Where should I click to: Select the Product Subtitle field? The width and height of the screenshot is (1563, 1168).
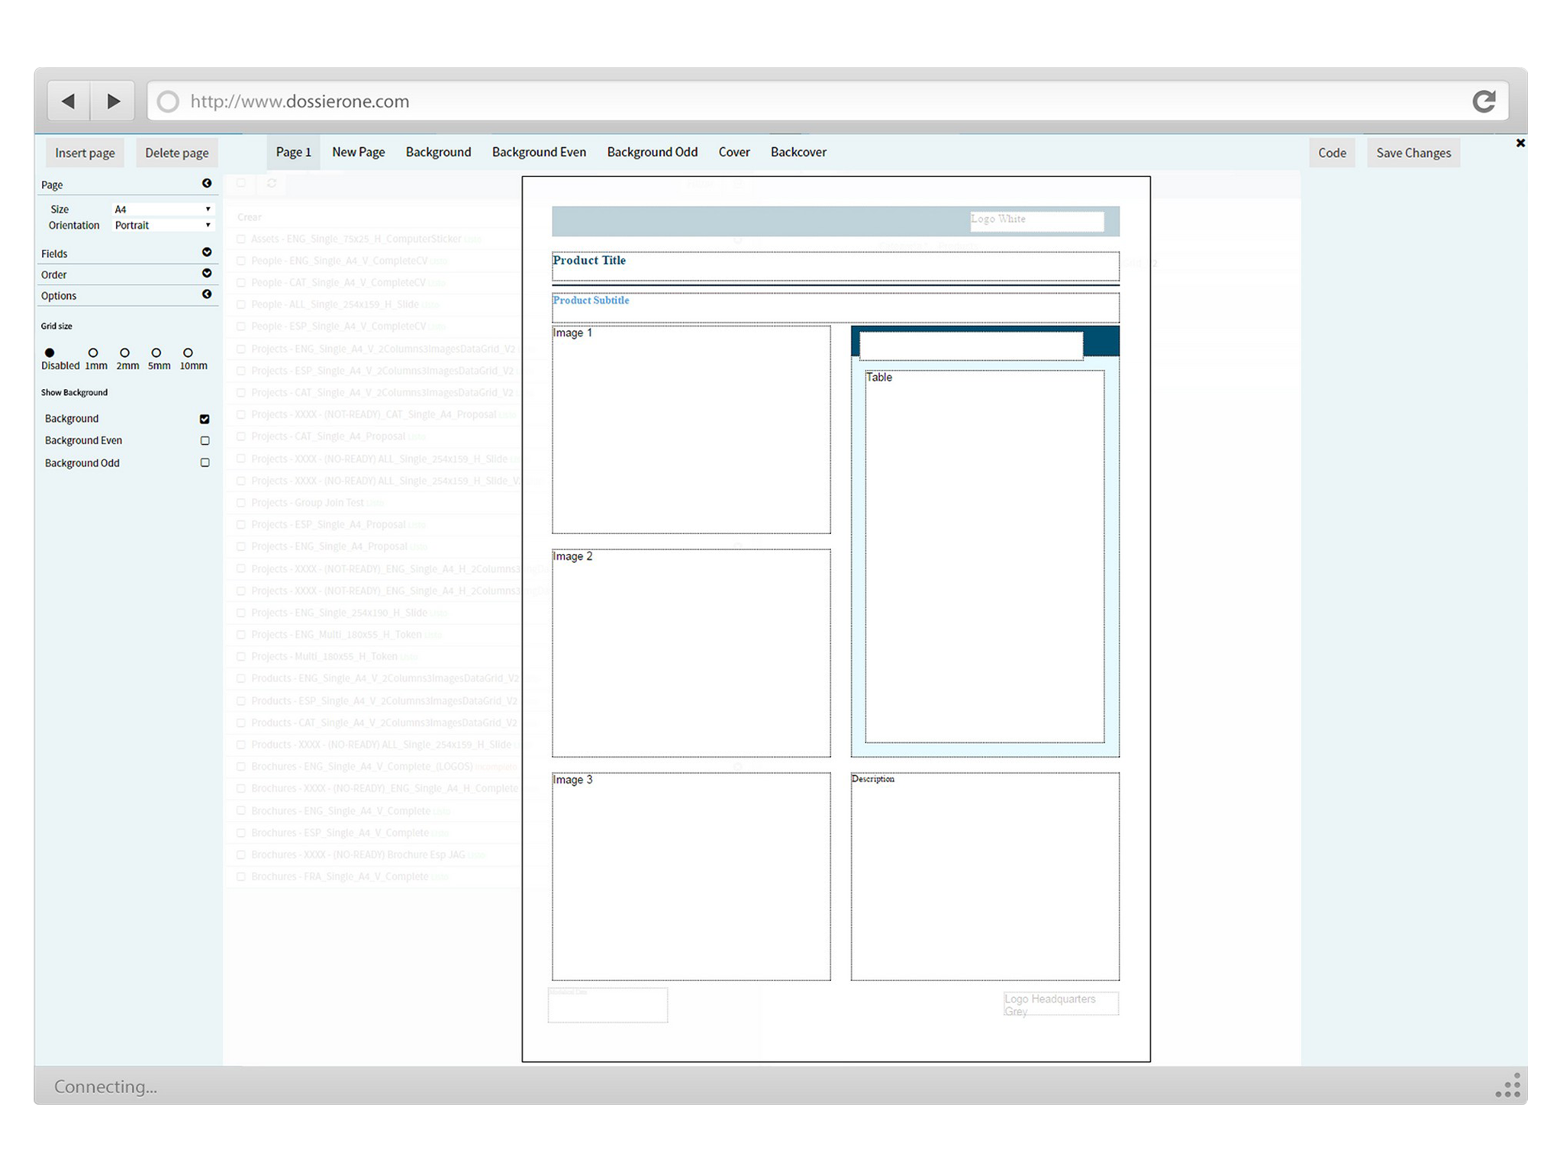836,307
